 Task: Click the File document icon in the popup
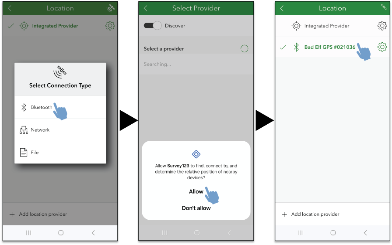tap(24, 153)
